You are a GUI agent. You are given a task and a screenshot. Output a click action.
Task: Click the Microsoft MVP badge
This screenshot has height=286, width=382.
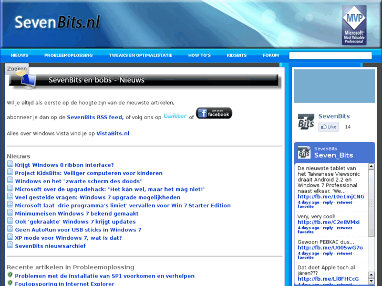(x=354, y=25)
